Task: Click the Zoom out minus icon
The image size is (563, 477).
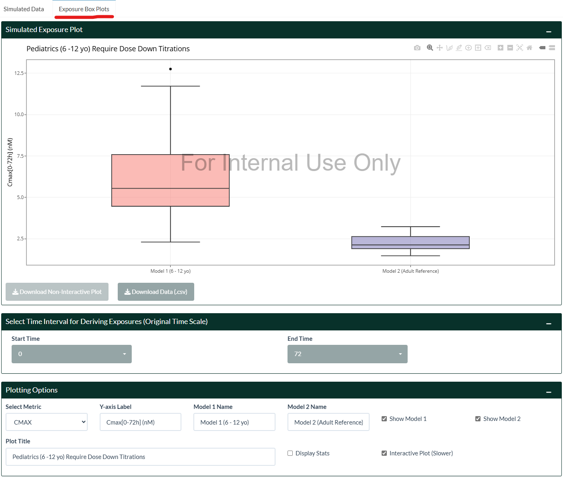Action: (x=510, y=48)
